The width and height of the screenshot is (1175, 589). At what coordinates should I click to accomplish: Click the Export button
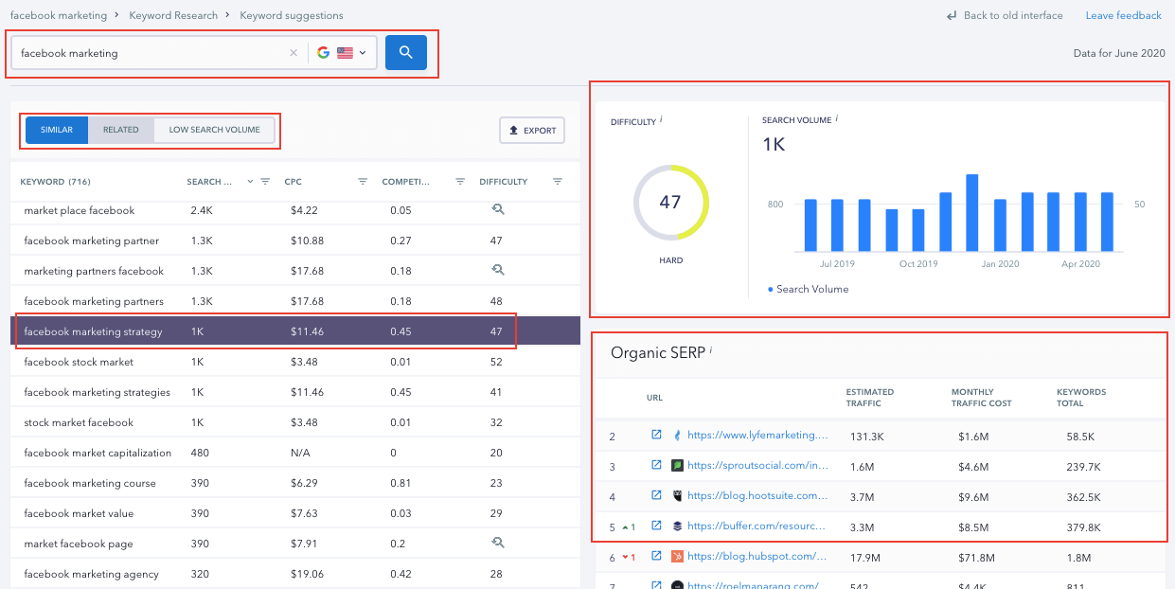point(532,131)
